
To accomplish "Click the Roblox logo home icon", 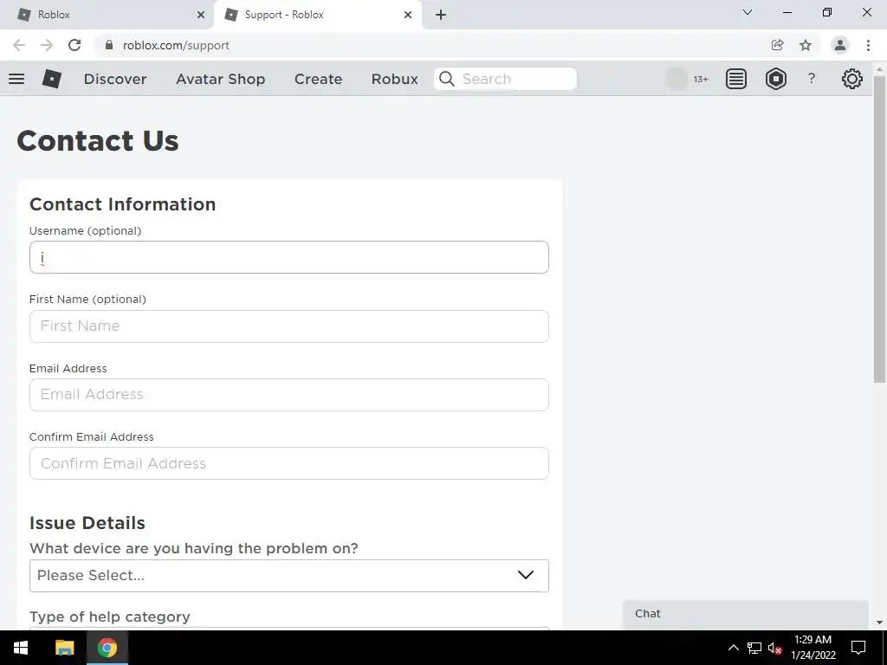I will coord(51,79).
